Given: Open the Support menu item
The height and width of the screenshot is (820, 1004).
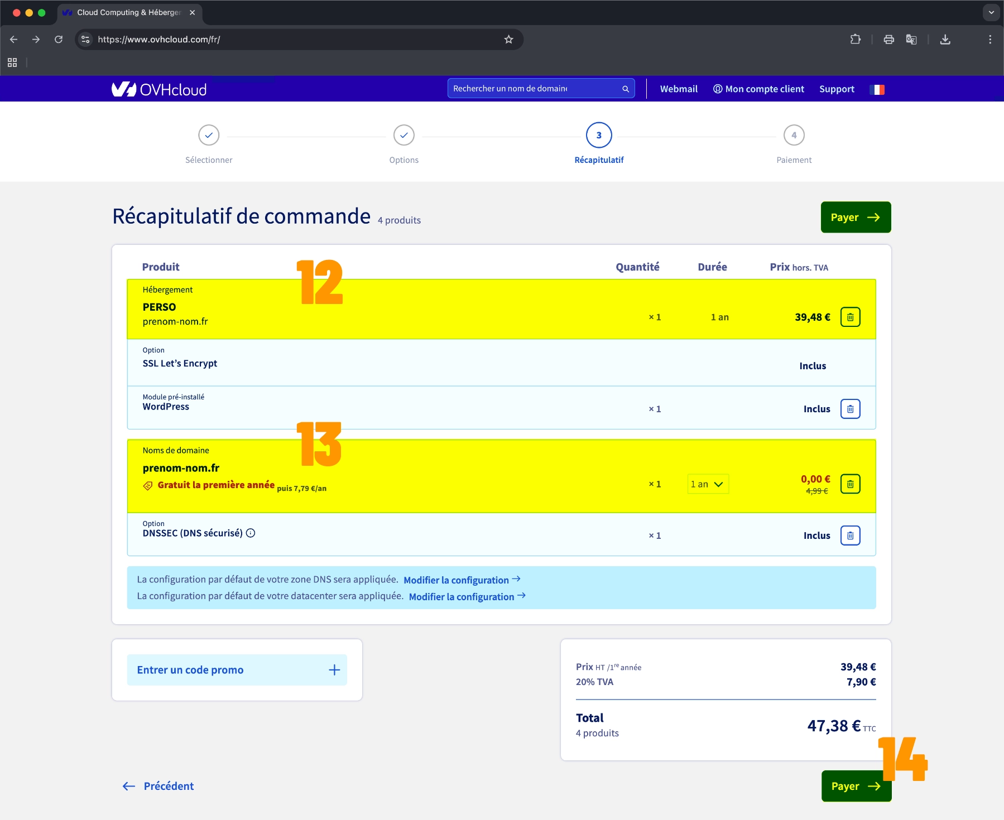Looking at the screenshot, I should 837,89.
